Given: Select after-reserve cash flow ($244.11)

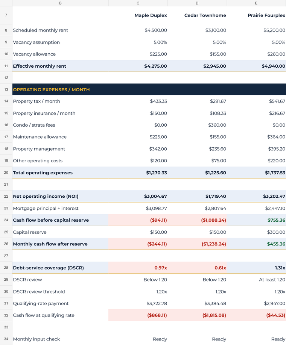Looking at the screenshot, I should (x=138, y=244).
